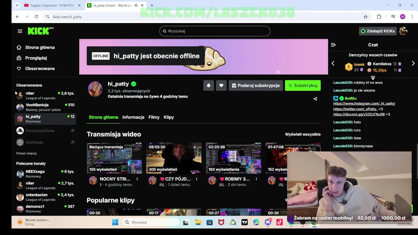Open the user avatar menu
This screenshot has height=235, width=418.
[x=403, y=31]
